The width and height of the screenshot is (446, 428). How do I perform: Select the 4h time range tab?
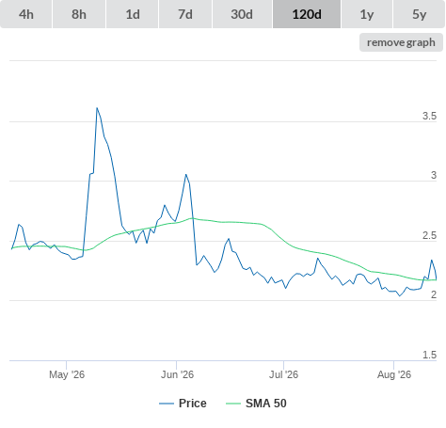pos(26,14)
